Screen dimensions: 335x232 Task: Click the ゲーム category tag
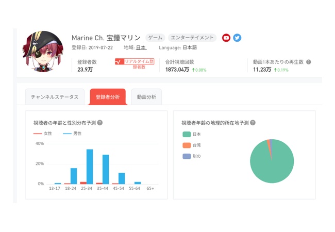click(x=155, y=38)
